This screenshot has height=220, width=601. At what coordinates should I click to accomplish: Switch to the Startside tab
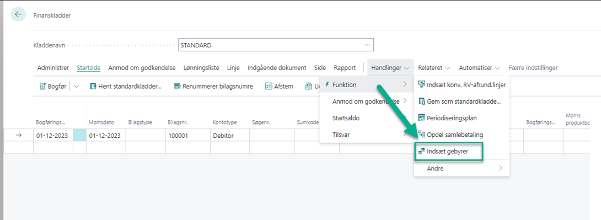point(89,68)
